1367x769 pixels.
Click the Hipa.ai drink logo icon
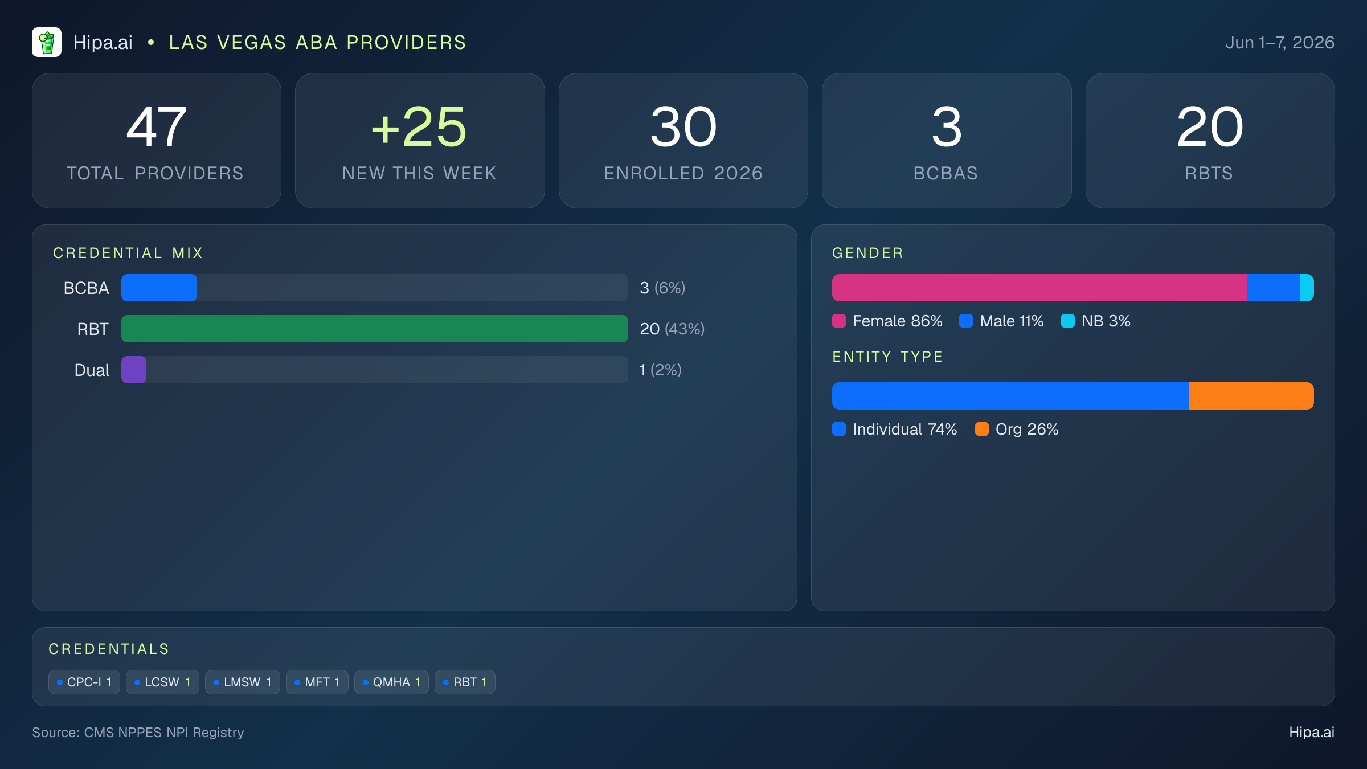[47, 42]
